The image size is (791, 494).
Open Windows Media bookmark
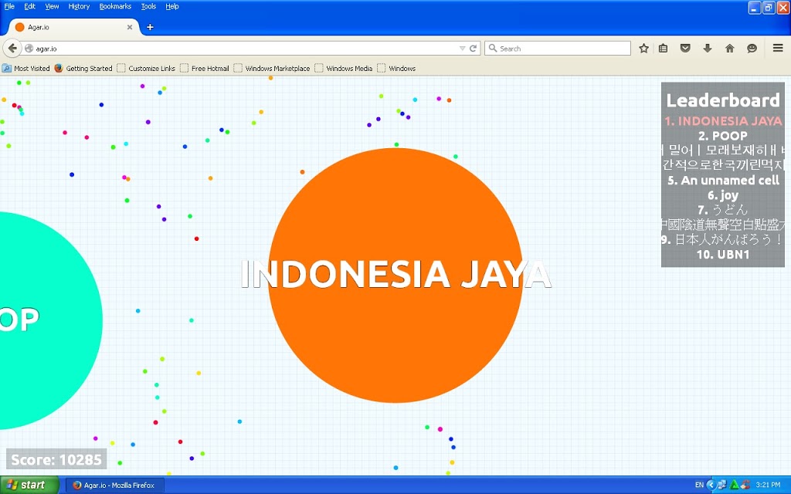344,69
